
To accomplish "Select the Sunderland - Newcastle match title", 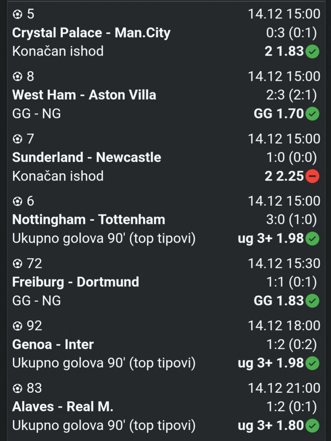I will click(x=87, y=157).
